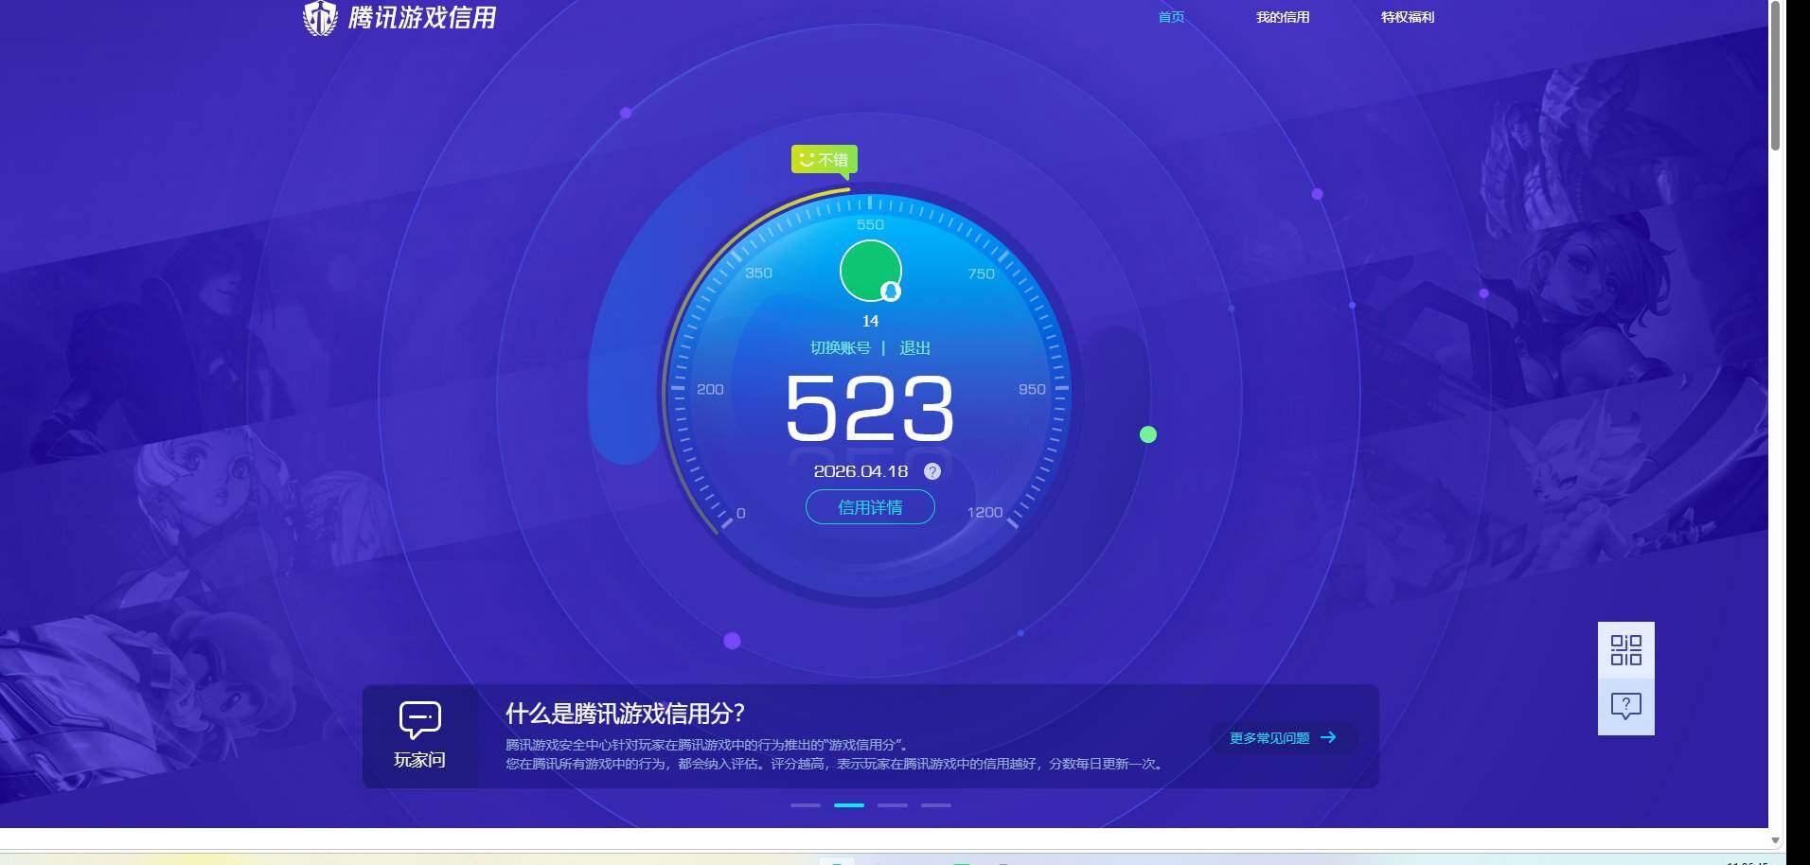Select the last carousel indicator dot
This screenshot has height=865, width=1810.
tap(935, 805)
